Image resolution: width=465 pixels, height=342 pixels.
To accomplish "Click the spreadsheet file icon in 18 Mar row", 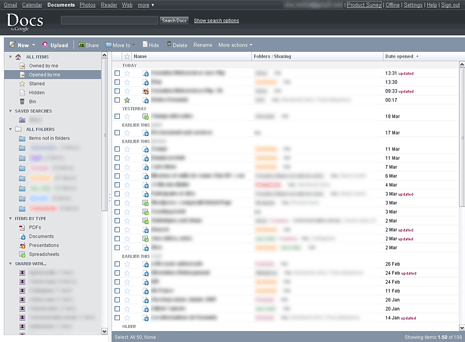I will coord(145,116).
